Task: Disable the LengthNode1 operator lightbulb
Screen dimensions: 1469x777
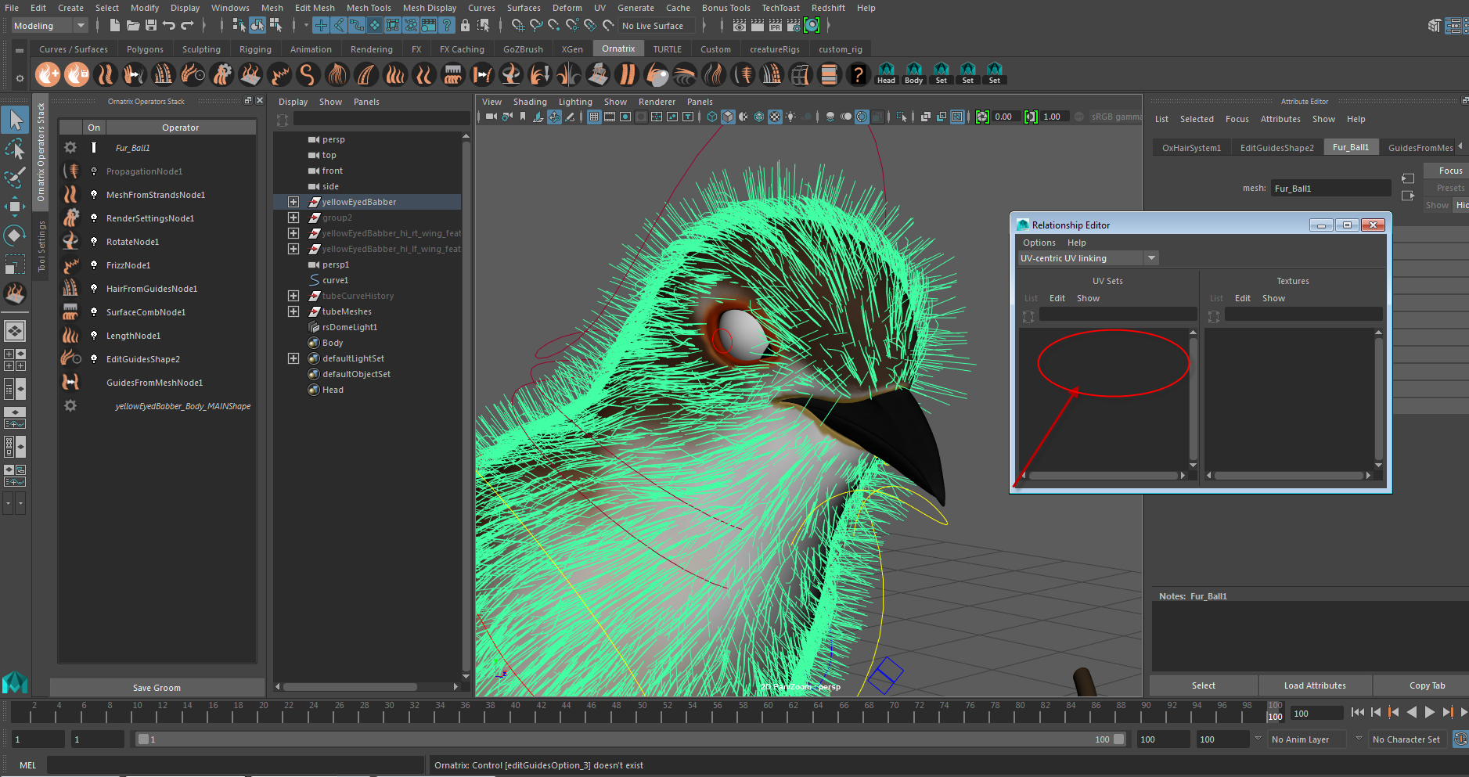Action: point(94,336)
